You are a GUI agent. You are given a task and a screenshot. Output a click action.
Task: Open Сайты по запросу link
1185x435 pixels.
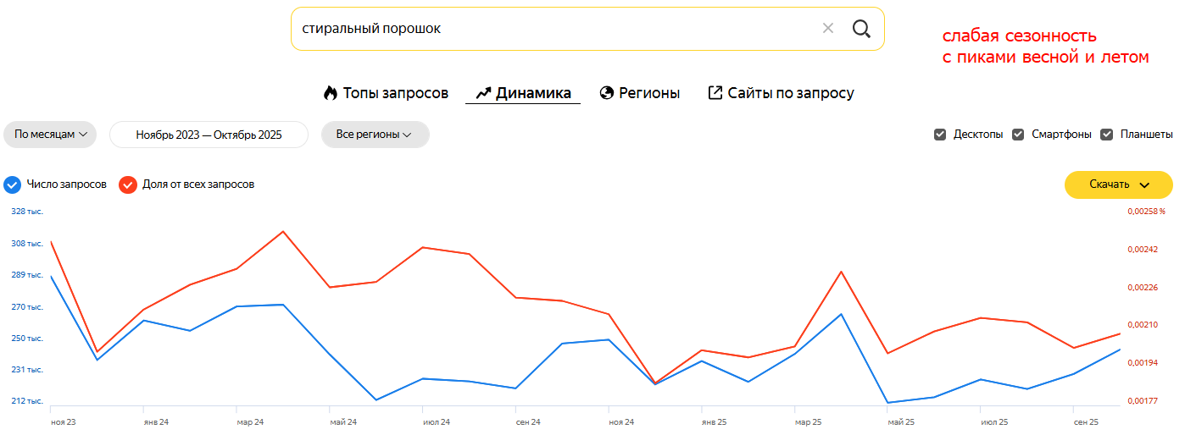(x=791, y=93)
